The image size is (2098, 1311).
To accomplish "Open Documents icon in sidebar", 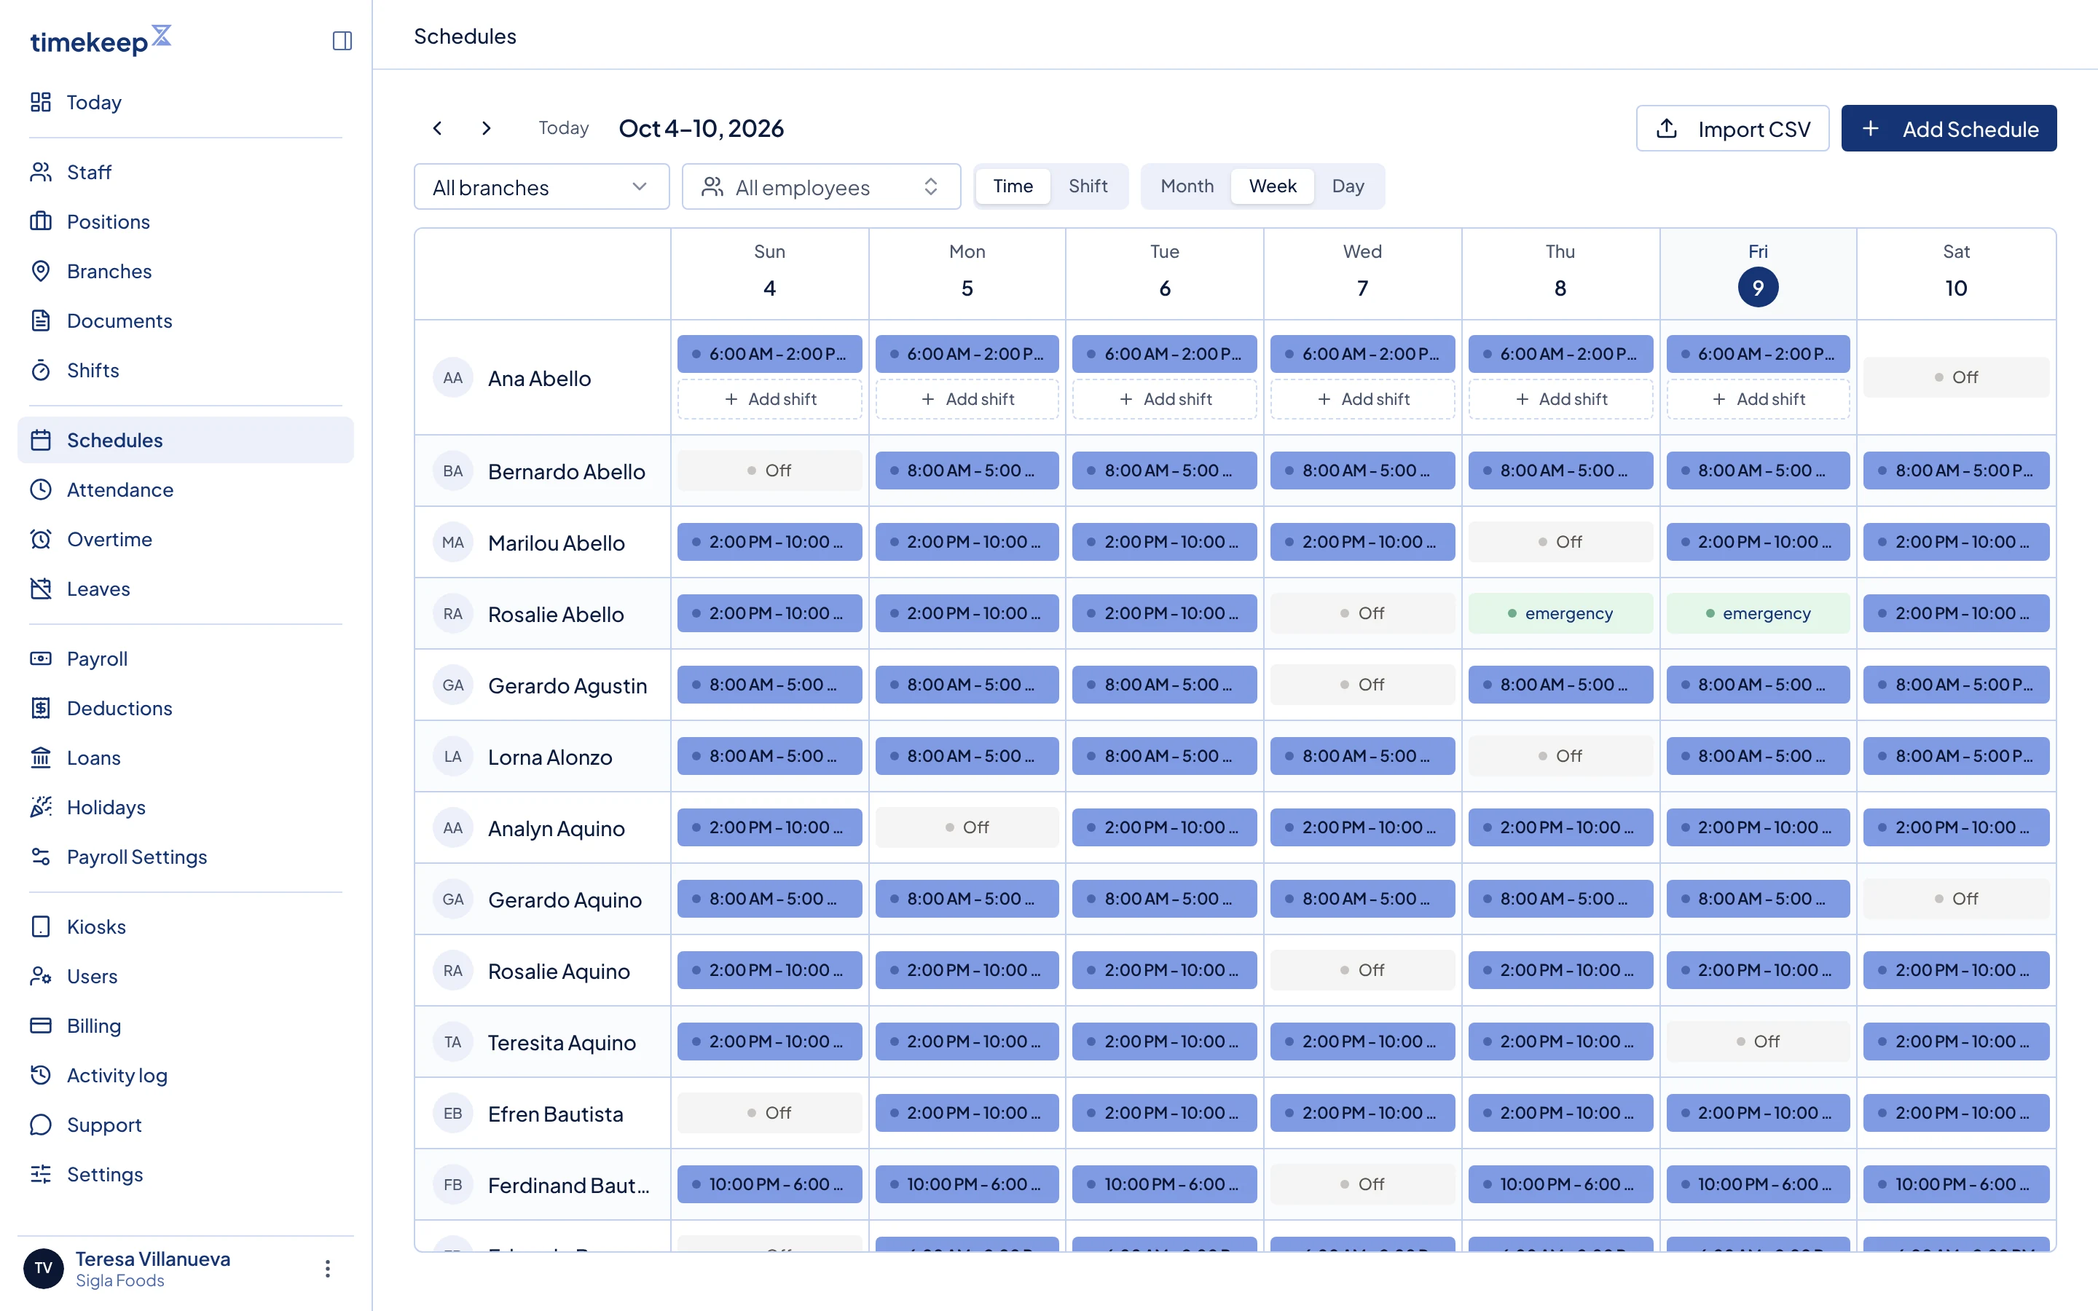I will 41,320.
